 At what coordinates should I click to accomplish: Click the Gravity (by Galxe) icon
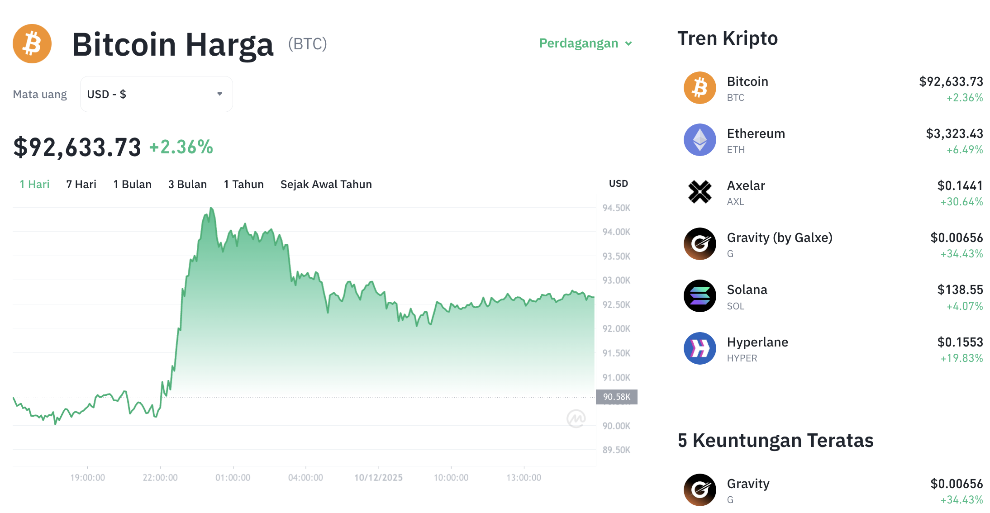point(700,244)
